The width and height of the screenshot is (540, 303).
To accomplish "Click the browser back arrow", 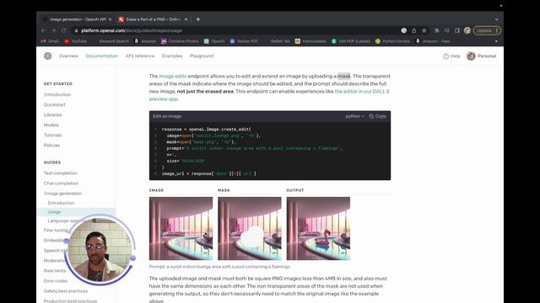I will click(43, 30).
